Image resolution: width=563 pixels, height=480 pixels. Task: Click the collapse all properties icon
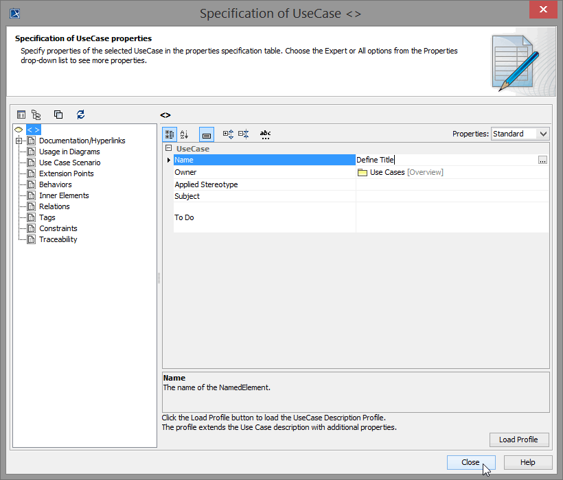[x=244, y=134]
